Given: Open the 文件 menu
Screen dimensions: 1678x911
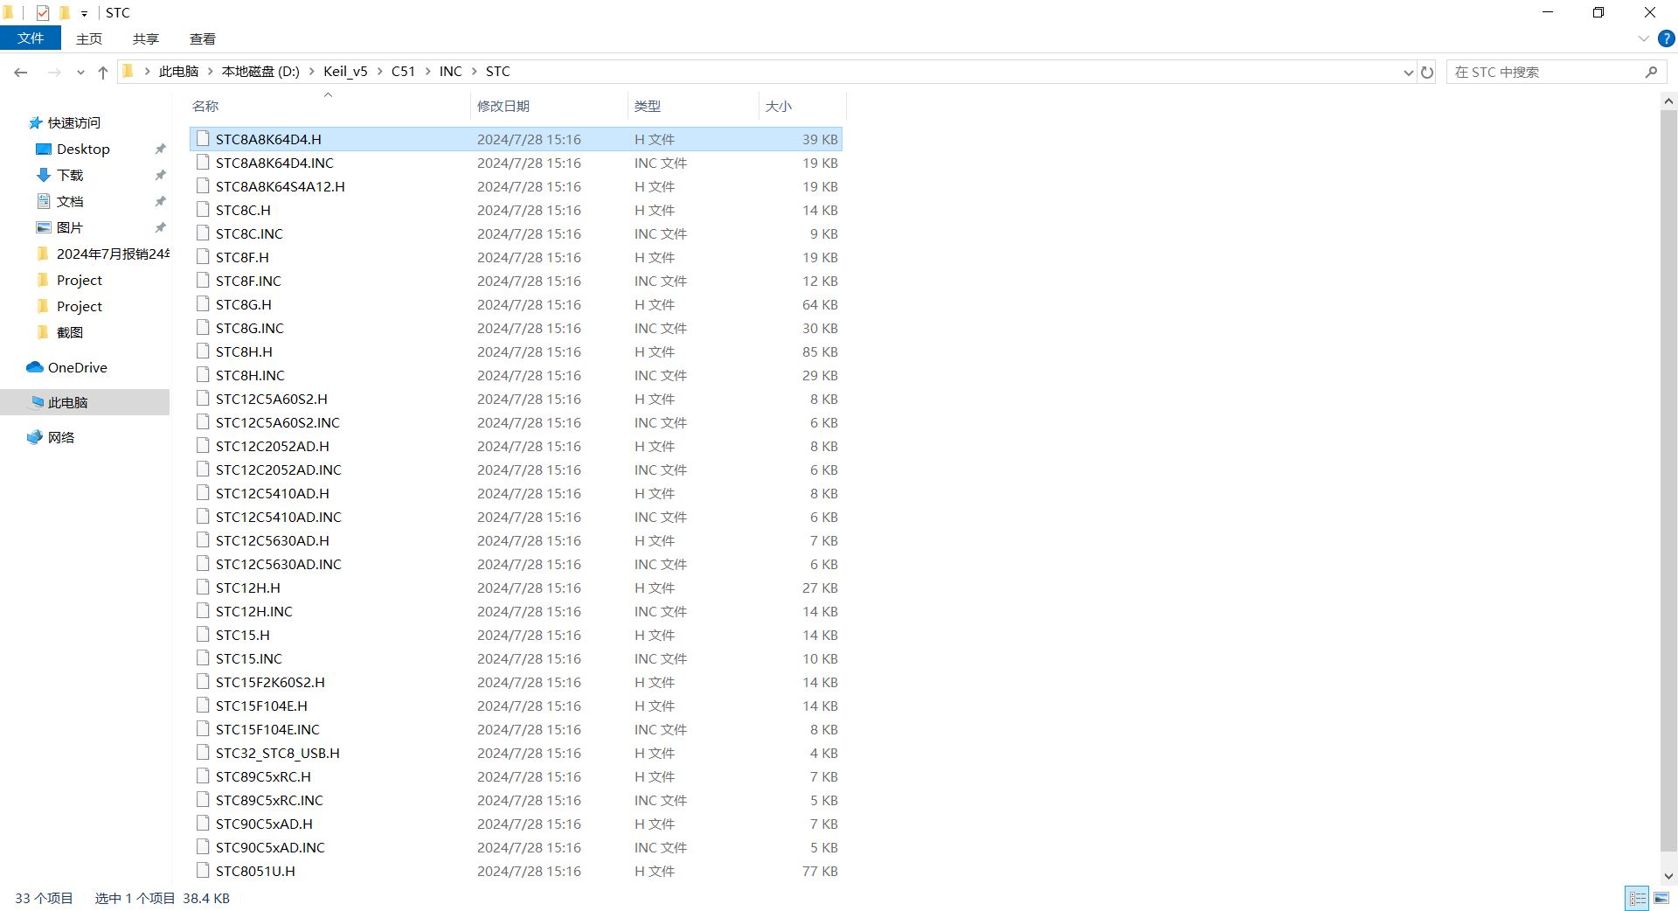Looking at the screenshot, I should tap(31, 38).
